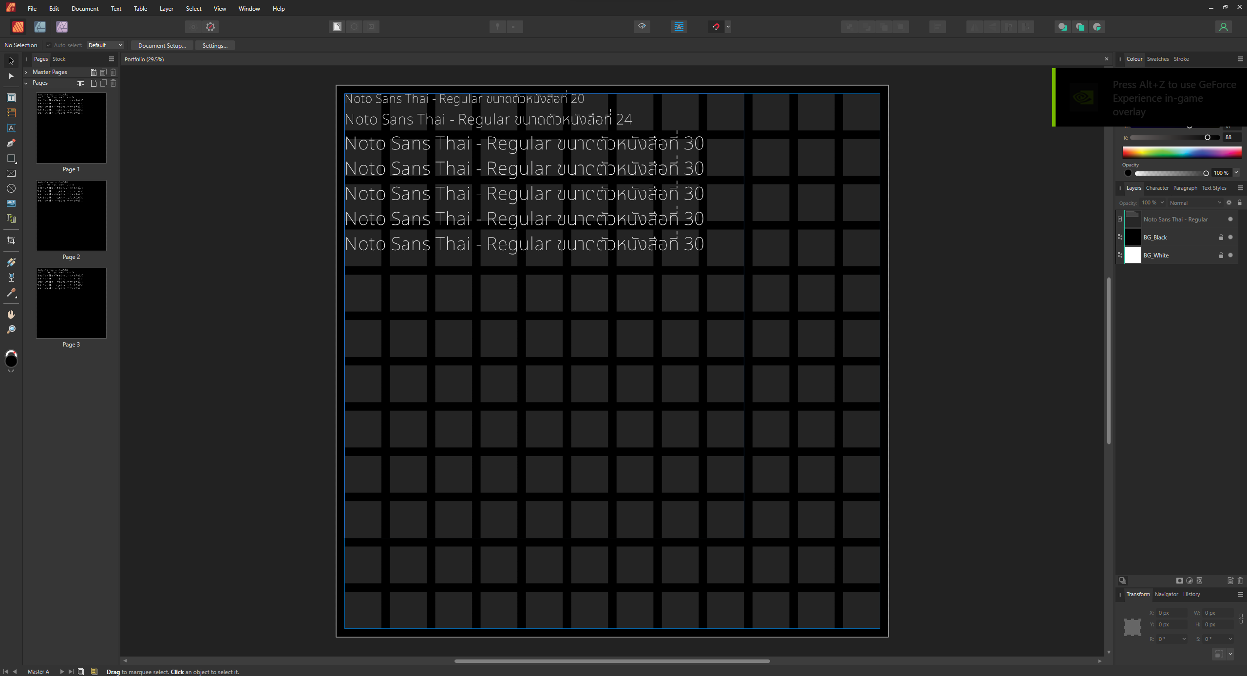Toggle the aspect ratio link in Transform
Viewport: 1247px width, 676px height.
1241,619
